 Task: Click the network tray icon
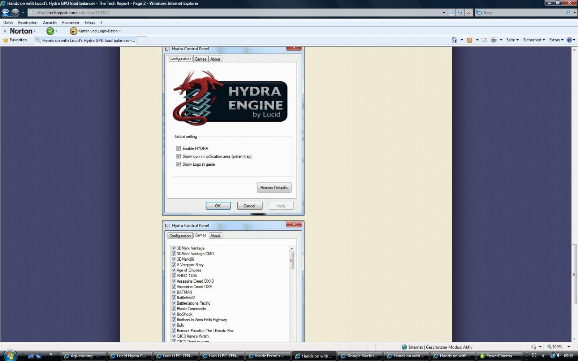click(x=552, y=356)
